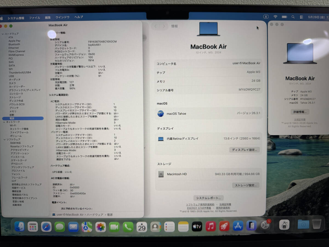Open the Apps launcher icon in Dock
Viewport: 329px width, 247px height.
pyautogui.click(x=33, y=227)
